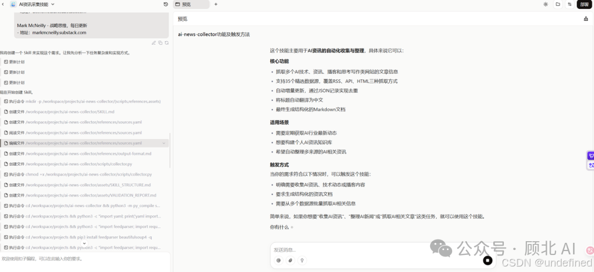This screenshot has height=272, width=594.
Task: Click the AI资讯采集技能 project logo icon
Action: pos(13,4)
